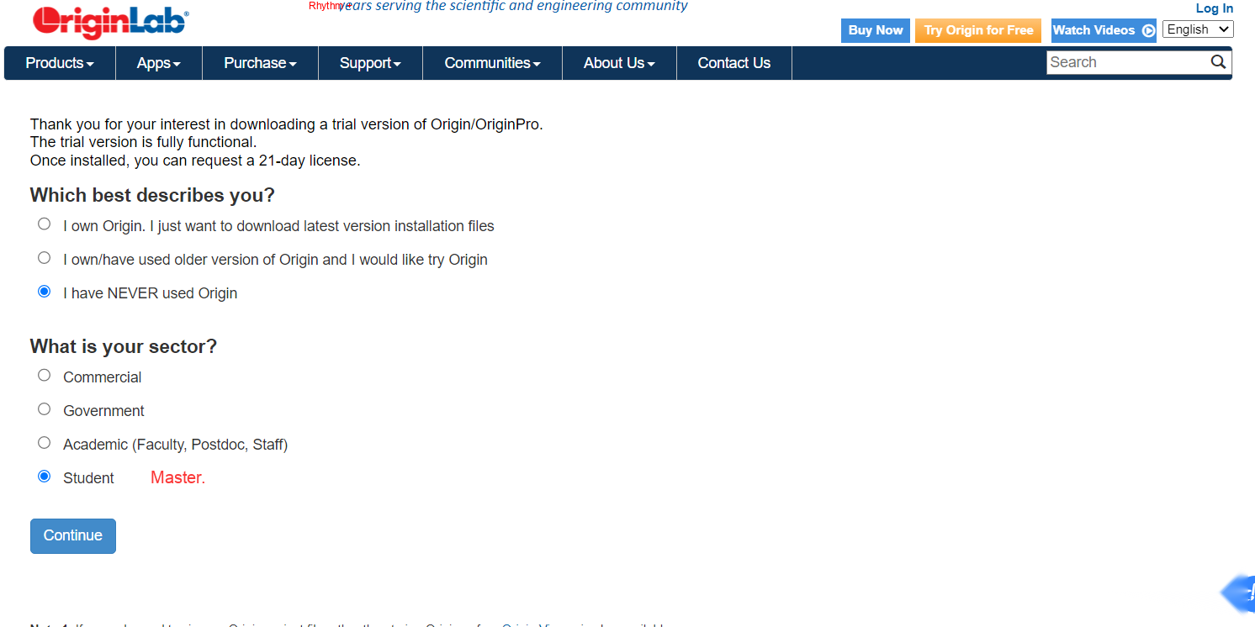
Task: Click the Watch Videos button
Action: [1104, 30]
